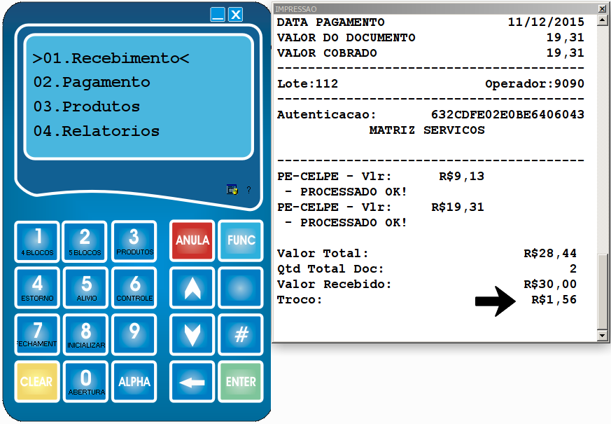Select 02.Pagamento menu option
Screen dimensions: 611x424
[x=92, y=83]
